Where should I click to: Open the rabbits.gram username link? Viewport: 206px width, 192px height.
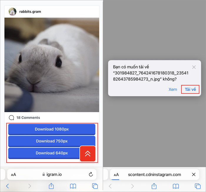click(30, 12)
